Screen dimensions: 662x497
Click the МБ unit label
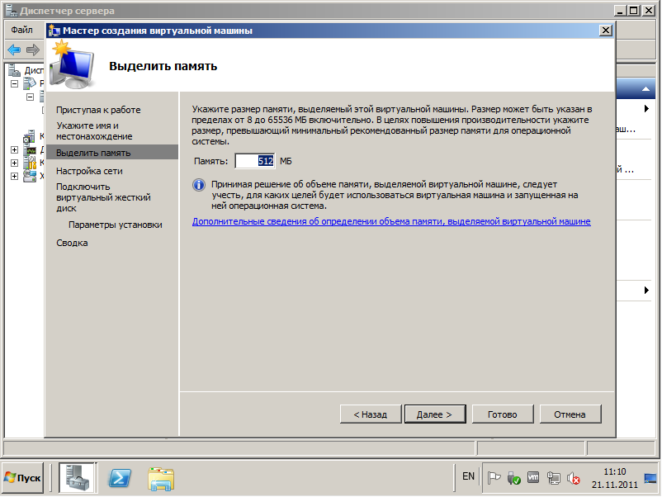click(286, 161)
